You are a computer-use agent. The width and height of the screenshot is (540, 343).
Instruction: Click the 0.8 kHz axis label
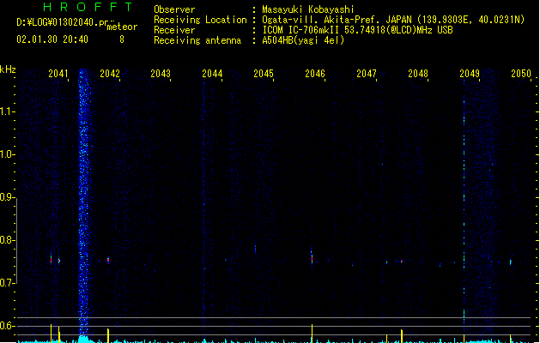pos(7,240)
